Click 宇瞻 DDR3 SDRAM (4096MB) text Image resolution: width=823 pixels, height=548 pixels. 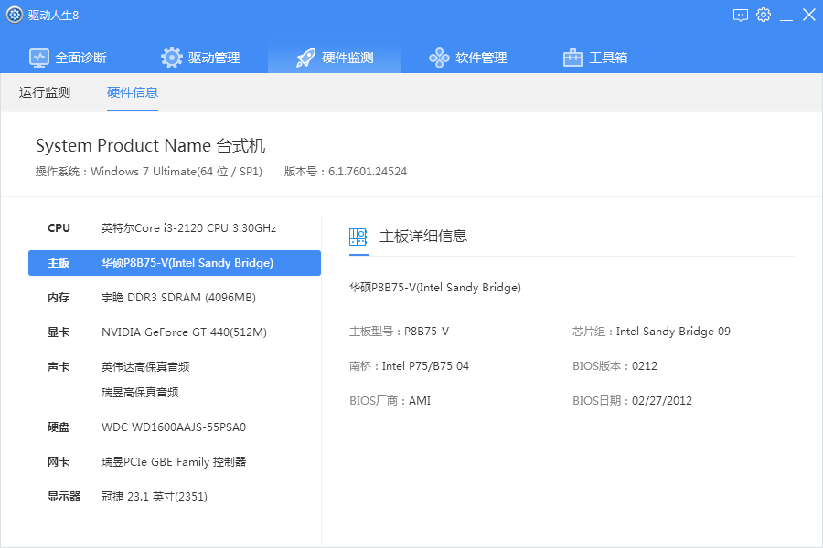coord(178,298)
